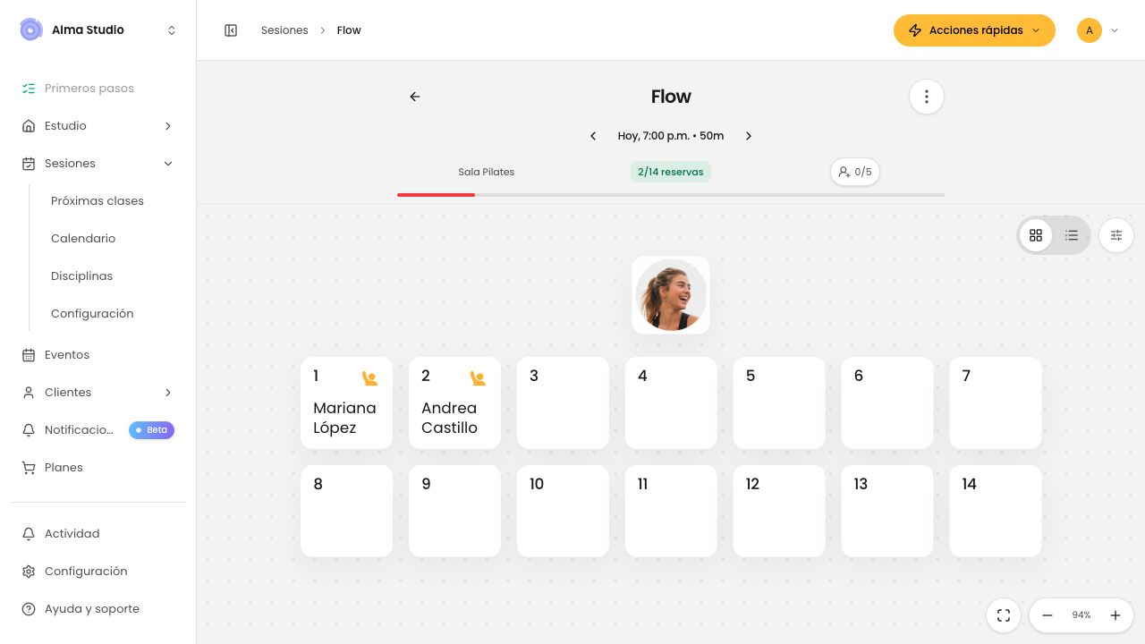
Task: Open Configuración under Sesiones
Action: tap(92, 314)
